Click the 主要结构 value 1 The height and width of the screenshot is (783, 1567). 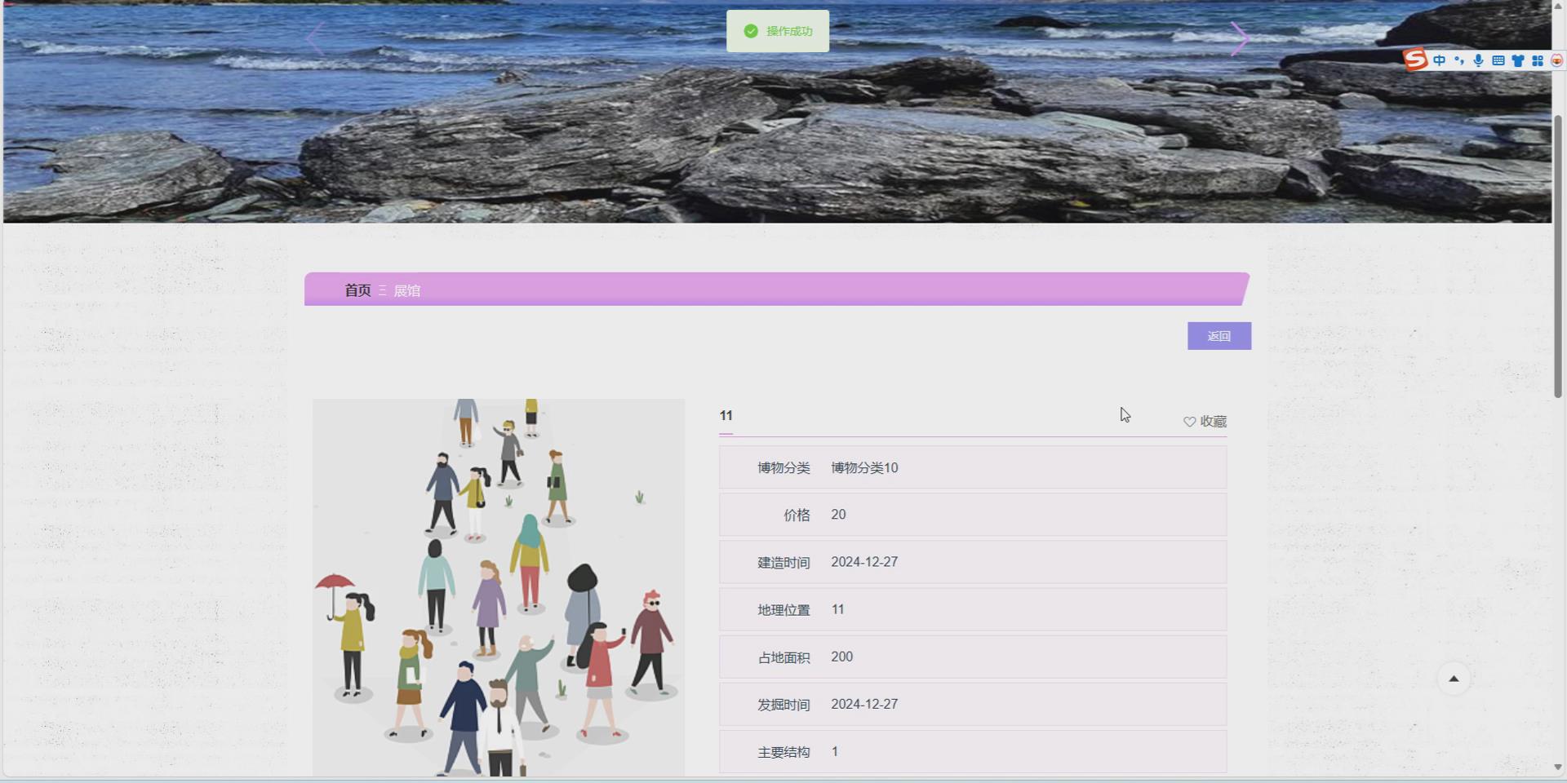pos(834,751)
